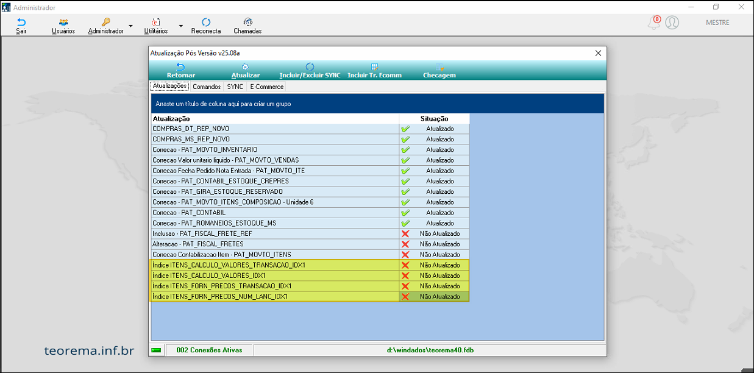Click Incluir Tr. Ecomm toolbar icon
754x373 pixels.
(374, 68)
